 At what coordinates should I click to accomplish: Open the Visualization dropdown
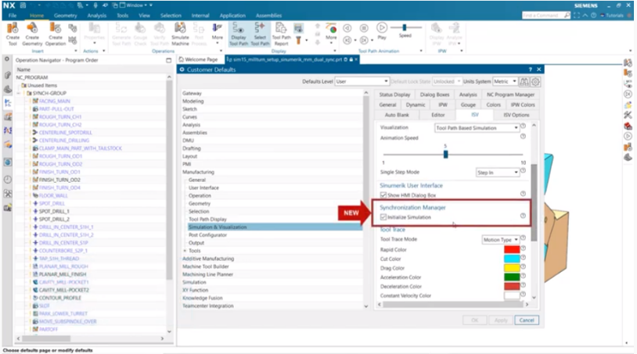tap(477, 127)
